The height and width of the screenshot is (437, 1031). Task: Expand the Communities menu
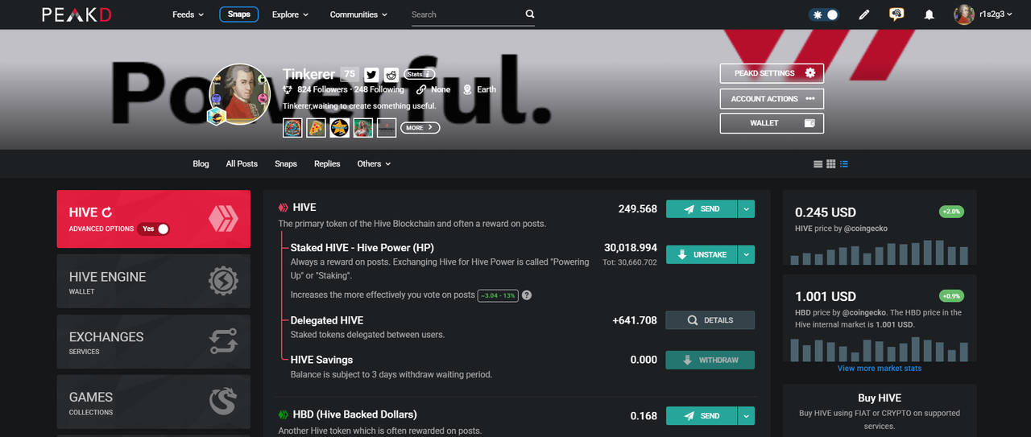pyautogui.click(x=358, y=14)
